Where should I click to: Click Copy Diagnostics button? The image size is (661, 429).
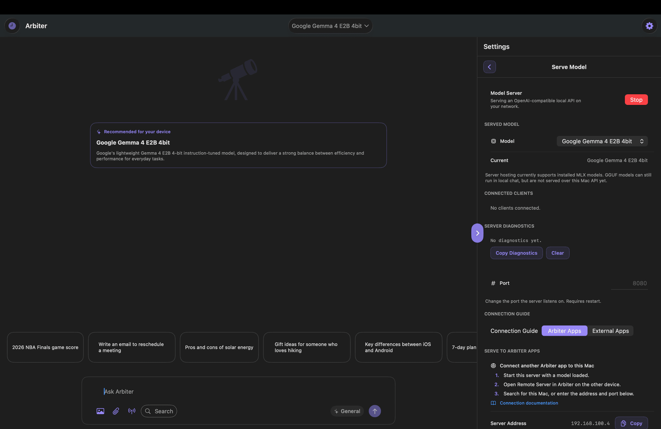516,253
